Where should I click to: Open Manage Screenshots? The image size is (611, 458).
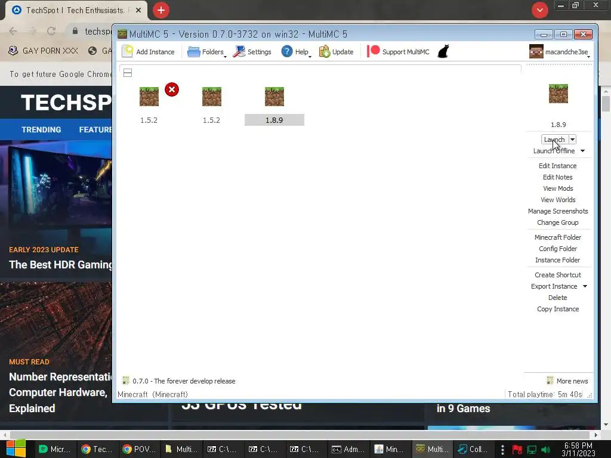[558, 211]
